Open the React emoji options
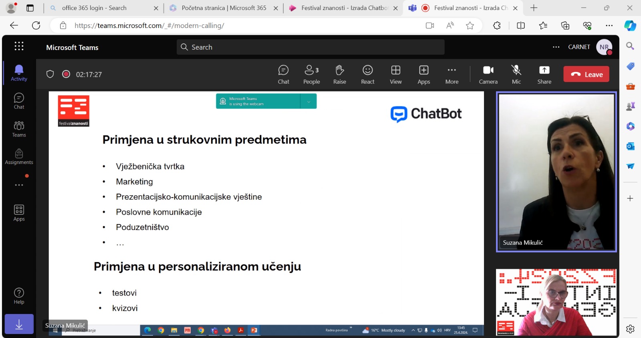This screenshot has width=641, height=338. [367, 74]
